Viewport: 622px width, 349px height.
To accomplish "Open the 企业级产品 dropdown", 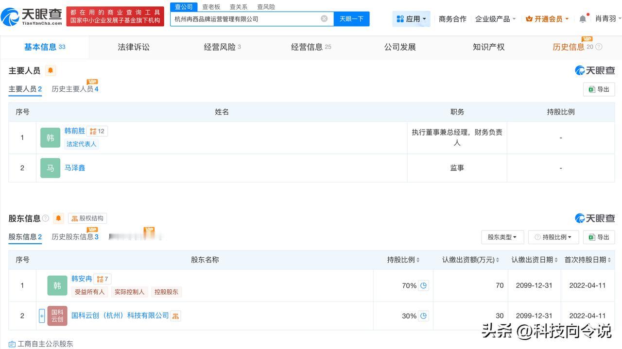I will tap(496, 19).
